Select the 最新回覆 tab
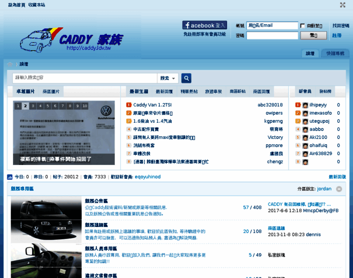This screenshot has height=278, width=353. click(164, 91)
